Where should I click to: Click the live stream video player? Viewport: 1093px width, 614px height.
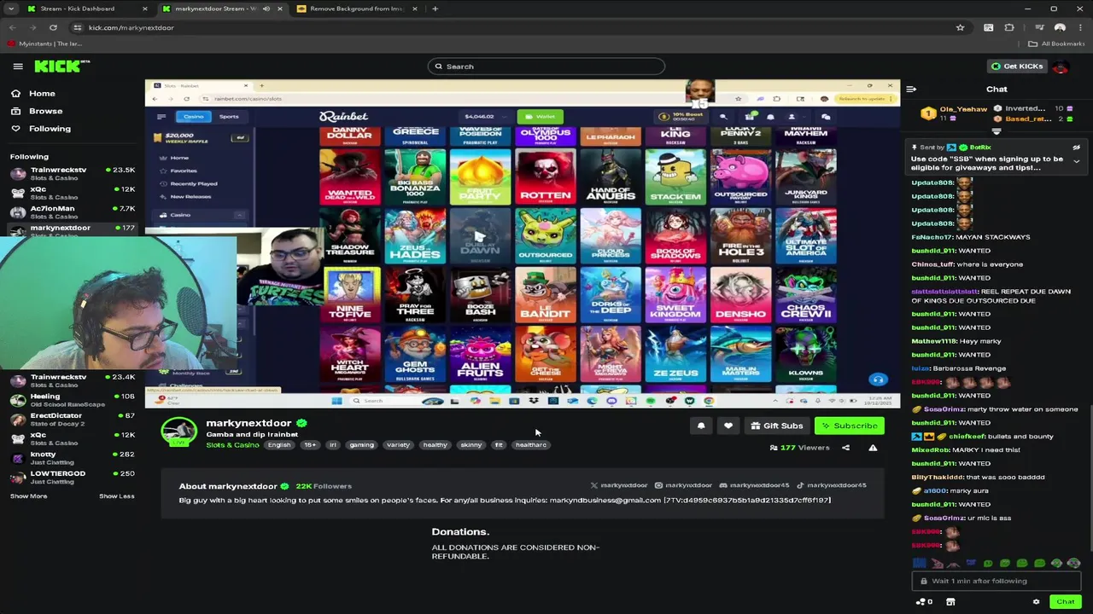pos(523,243)
